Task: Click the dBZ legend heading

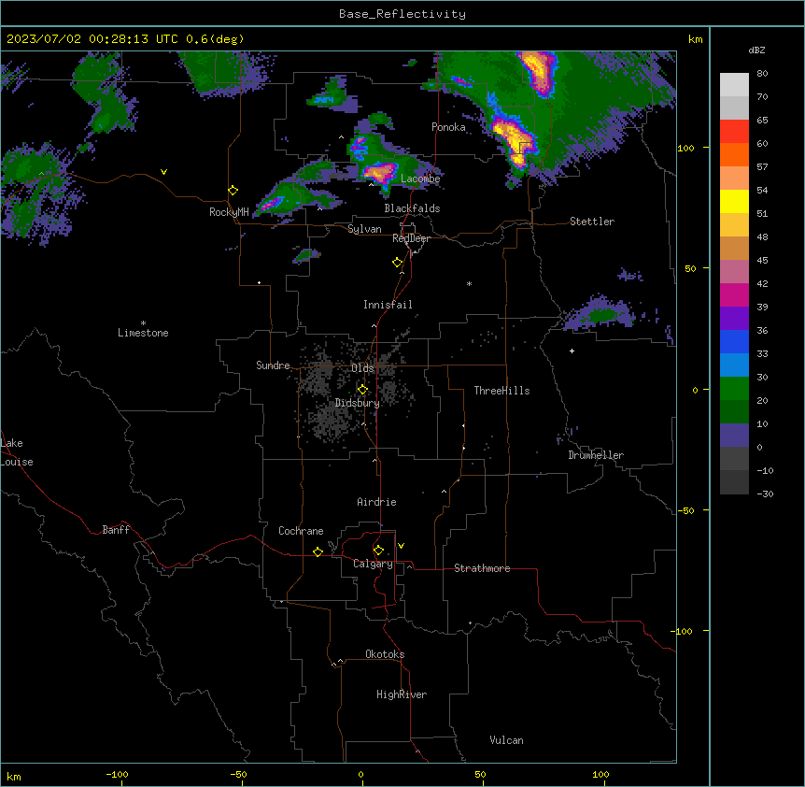Action: click(756, 50)
